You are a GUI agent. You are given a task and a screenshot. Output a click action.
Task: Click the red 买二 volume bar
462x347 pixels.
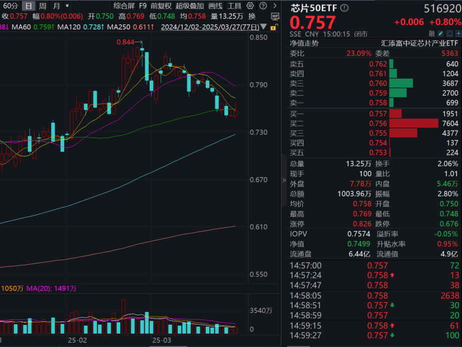(413, 123)
